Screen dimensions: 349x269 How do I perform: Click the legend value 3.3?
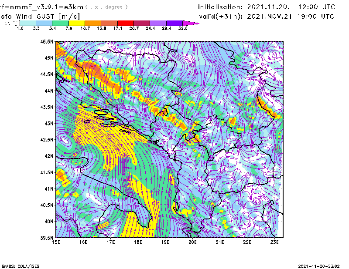[36, 28]
